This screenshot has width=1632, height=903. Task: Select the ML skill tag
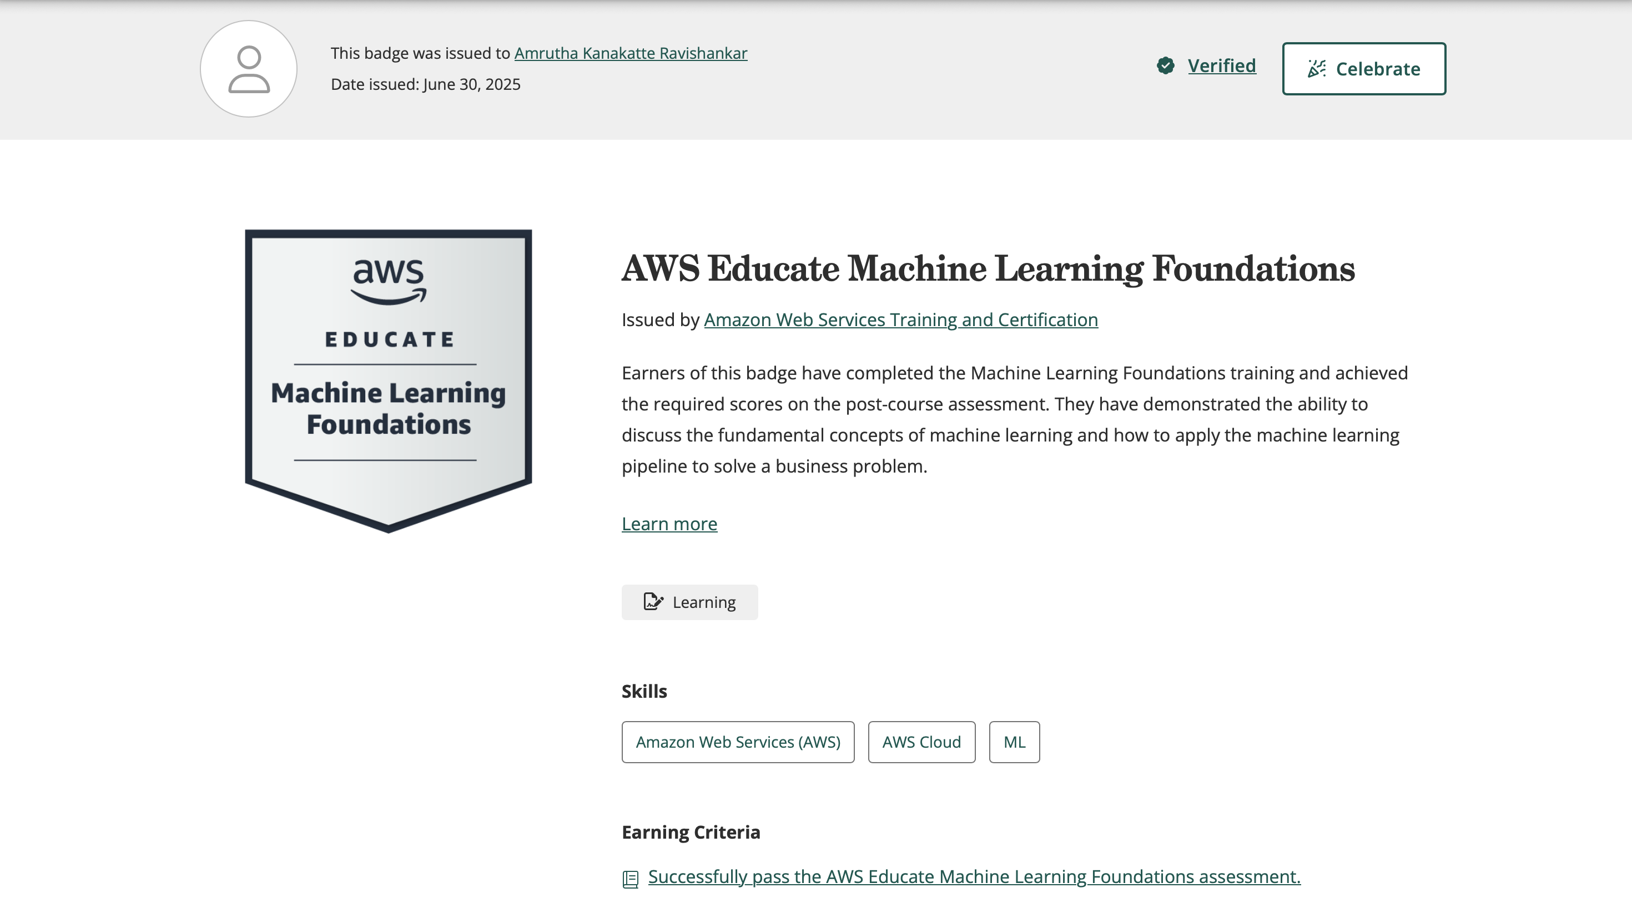[x=1014, y=742]
